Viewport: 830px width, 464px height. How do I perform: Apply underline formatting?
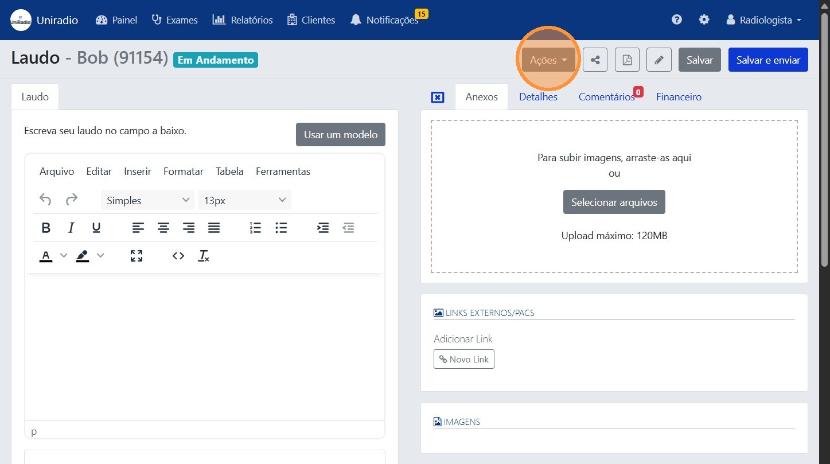96,227
